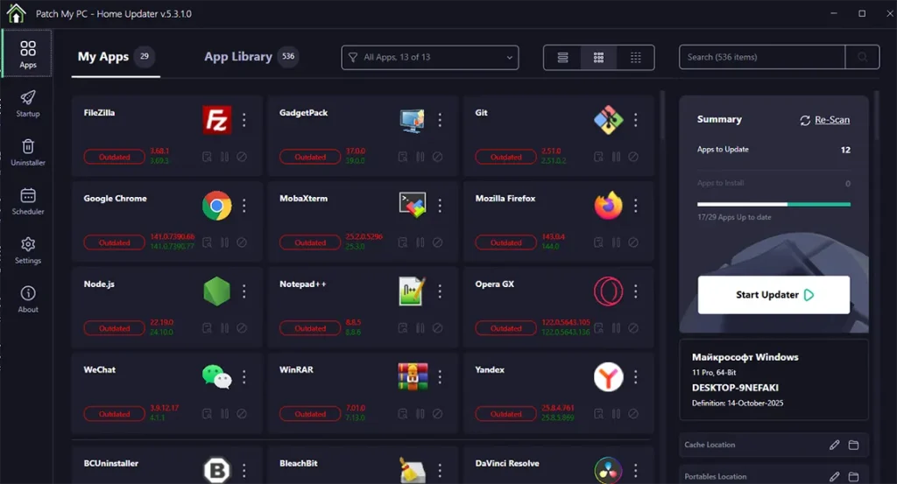
Task: Switch to the App Library tab
Action: pyautogui.click(x=238, y=57)
